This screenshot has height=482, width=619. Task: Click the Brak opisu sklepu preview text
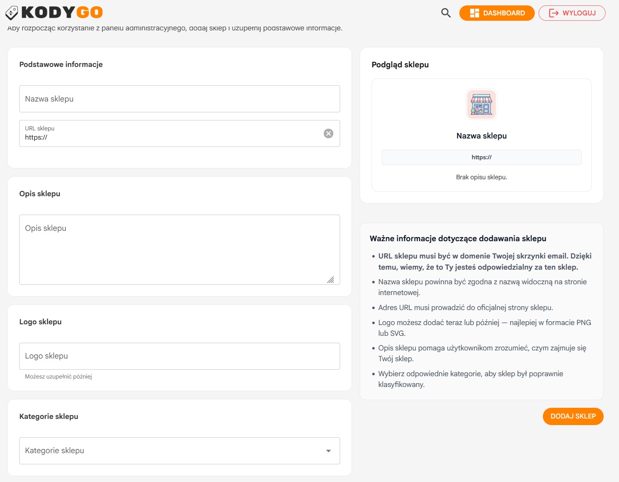point(481,177)
